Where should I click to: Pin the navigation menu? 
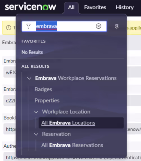pyautogui.click(x=117, y=27)
